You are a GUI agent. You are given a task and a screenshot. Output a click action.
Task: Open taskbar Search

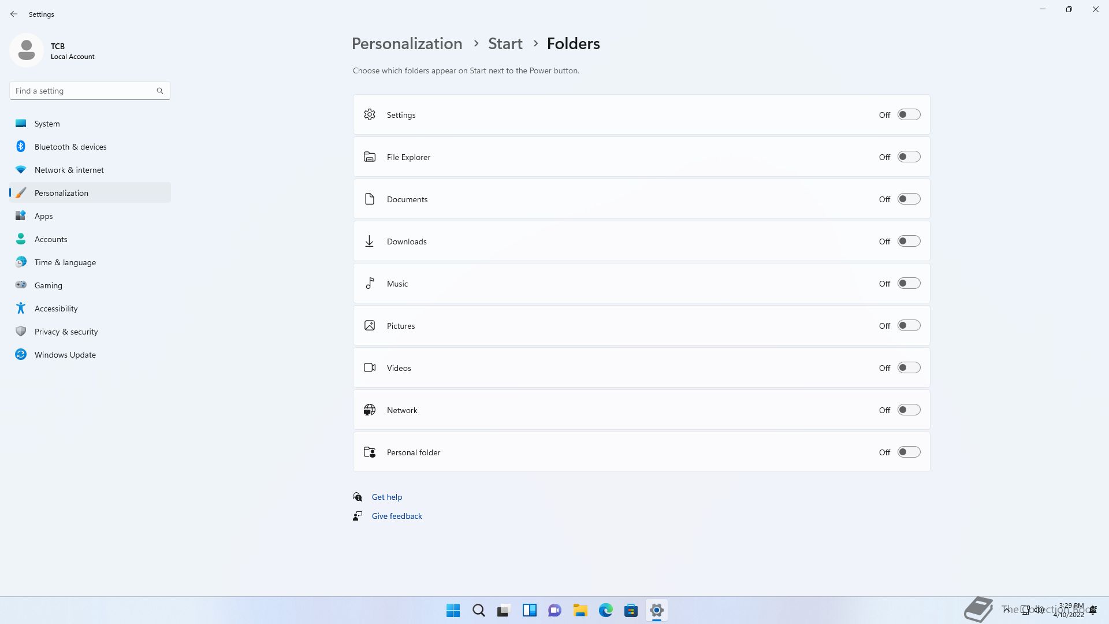tap(479, 610)
